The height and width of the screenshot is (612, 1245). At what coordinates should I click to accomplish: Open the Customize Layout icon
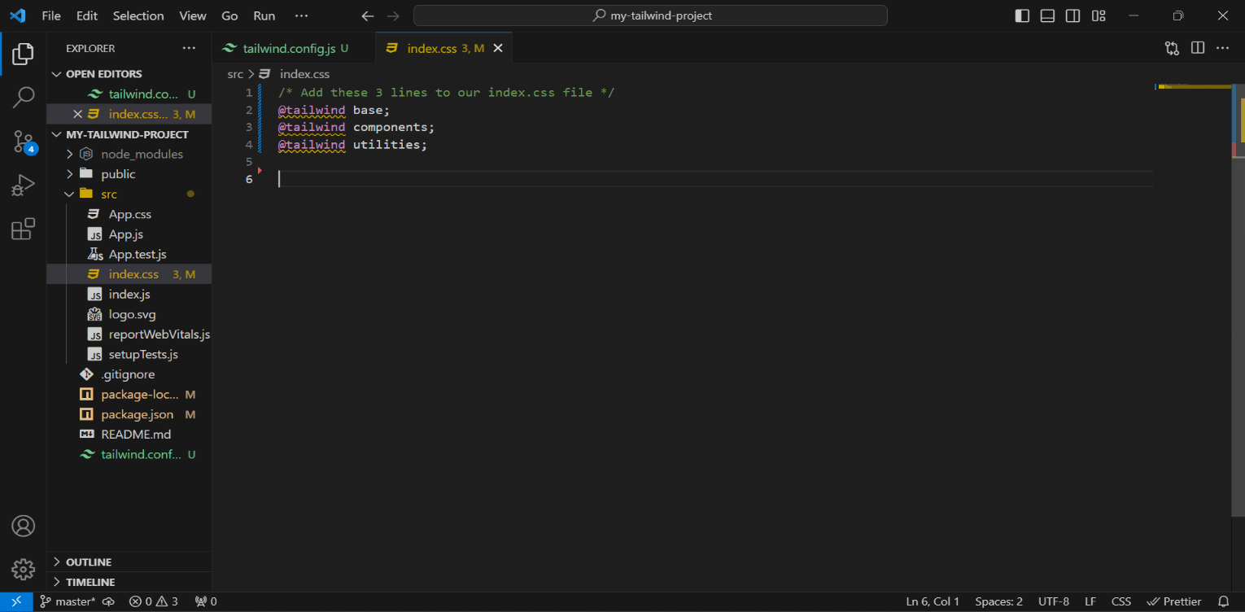click(x=1099, y=15)
